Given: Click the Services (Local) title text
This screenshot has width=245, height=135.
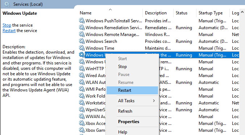Looking at the screenshot, I should tap(28, 4).
